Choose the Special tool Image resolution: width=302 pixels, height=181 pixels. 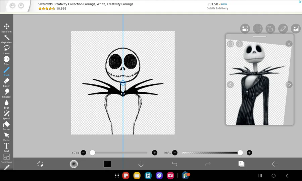pyautogui.click(x=6, y=115)
